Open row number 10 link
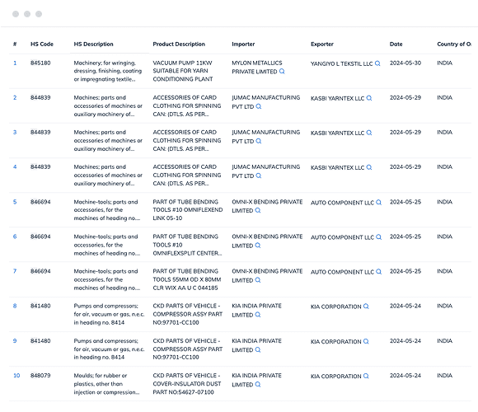The width and height of the screenshot is (478, 412). point(16,376)
